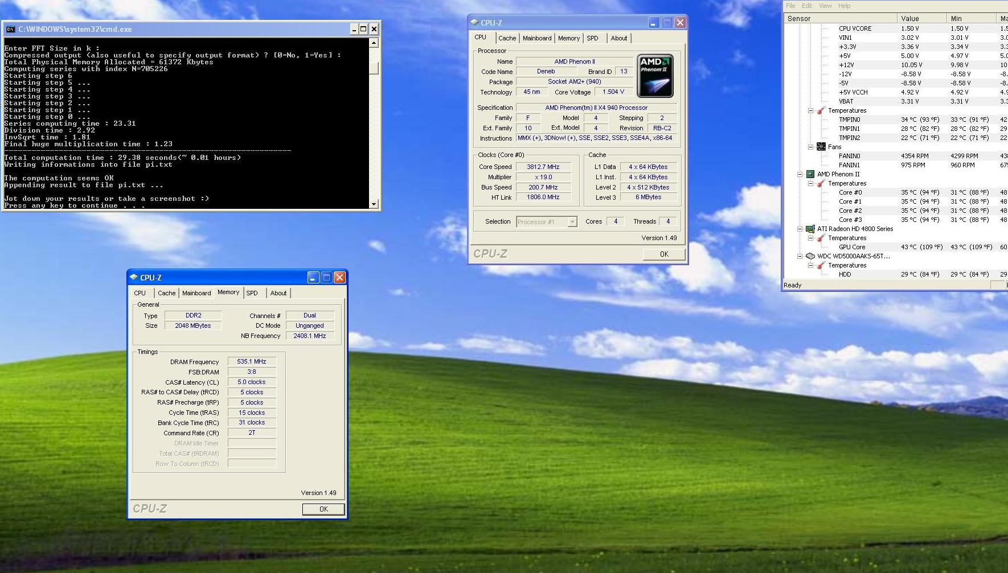Switch to CPU tab in memory CPU-Z window
The image size is (1008, 573).
click(x=140, y=293)
